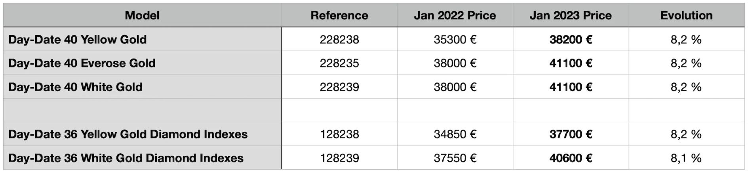Click the 34850 € price cell
The image size is (750, 174).
click(x=455, y=134)
